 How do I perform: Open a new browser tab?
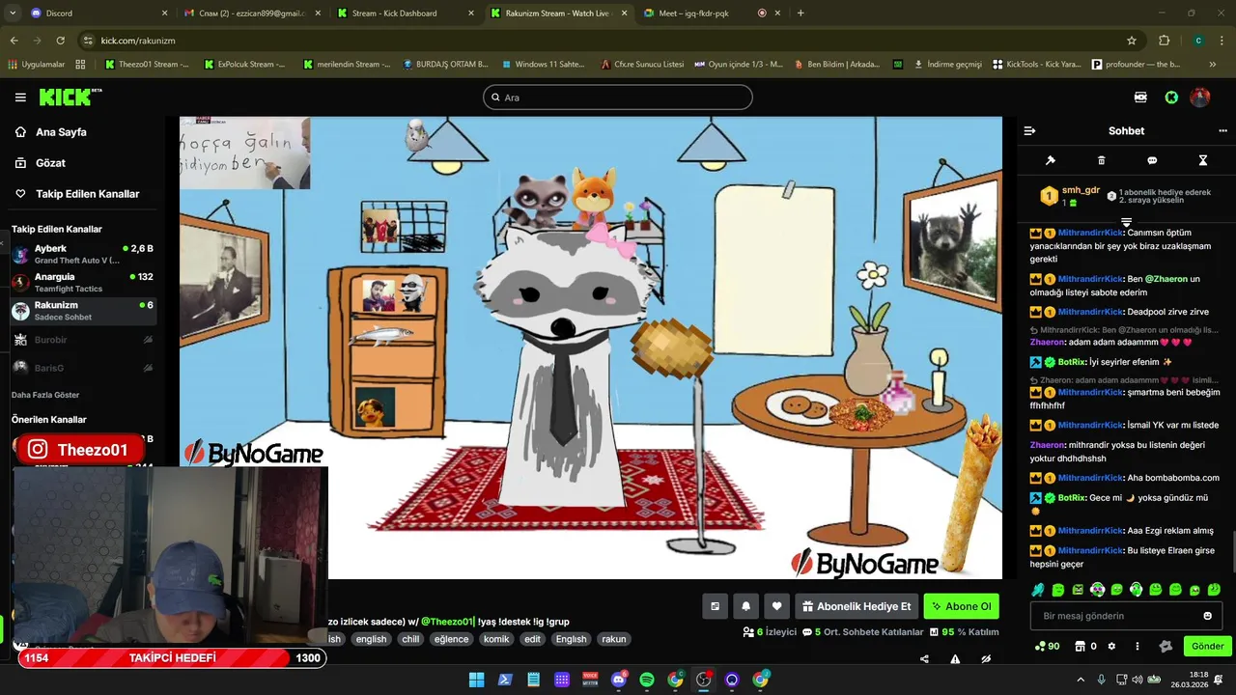(801, 14)
